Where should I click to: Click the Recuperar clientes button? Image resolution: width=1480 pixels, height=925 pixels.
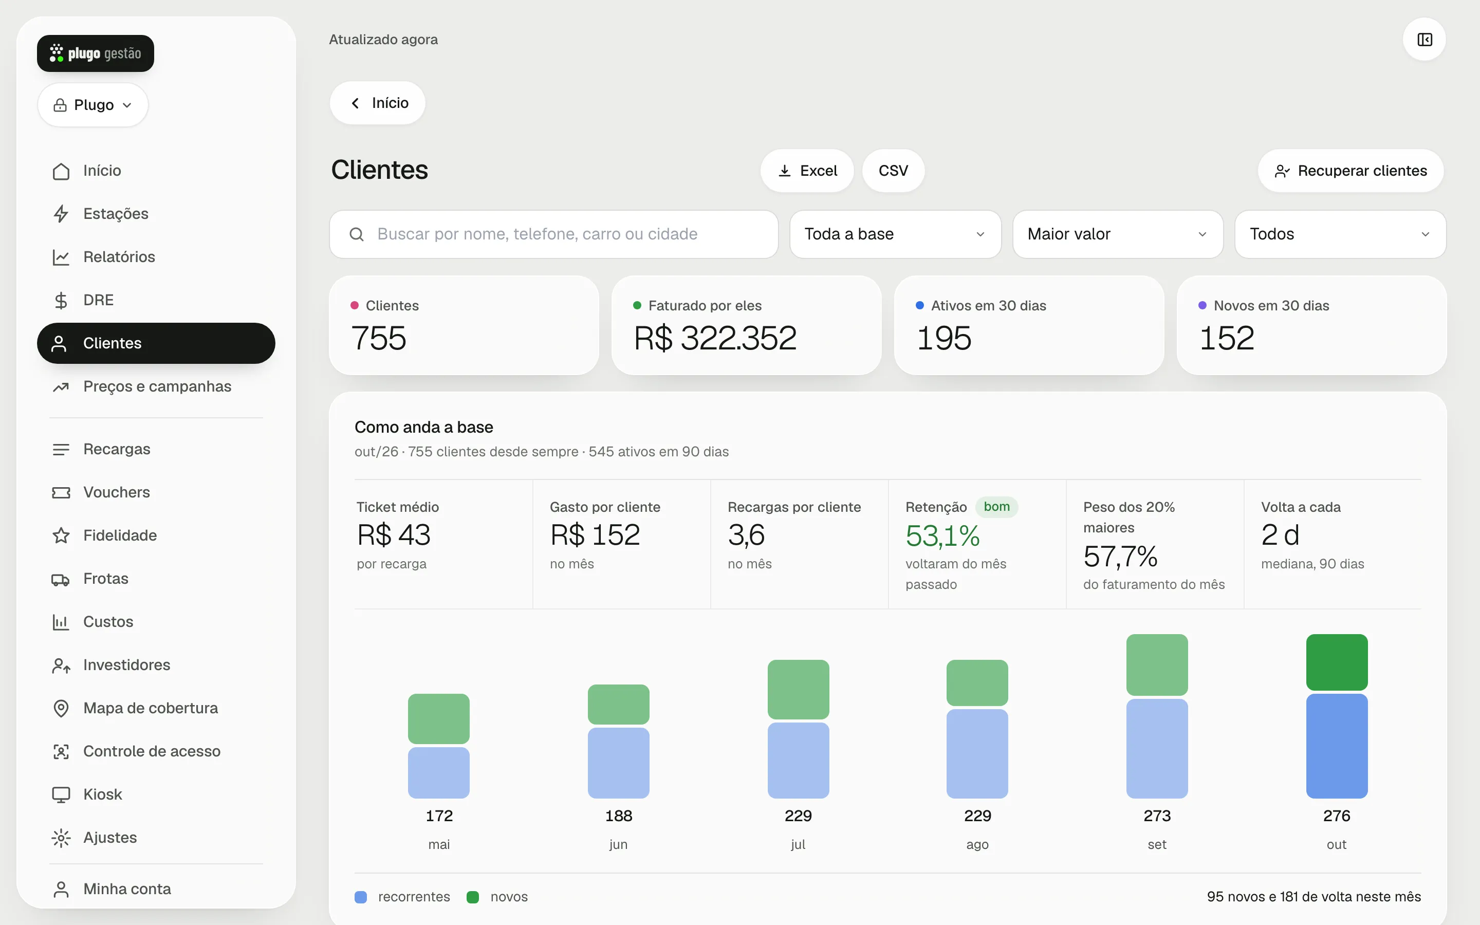1350,171
